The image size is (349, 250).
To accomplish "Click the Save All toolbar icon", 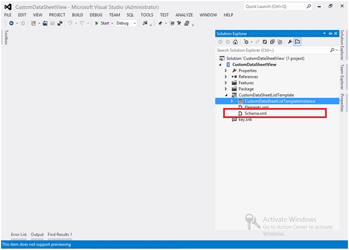I will pyautogui.click(x=60, y=23).
